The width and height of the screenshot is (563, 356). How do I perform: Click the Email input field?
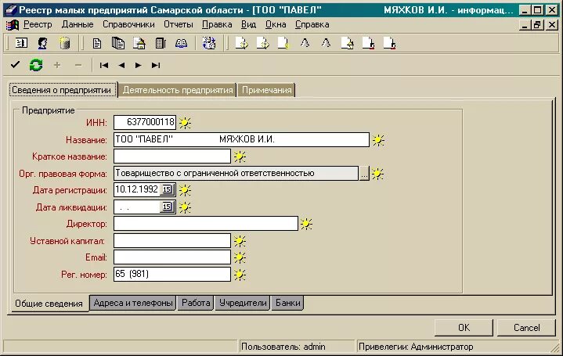pyautogui.click(x=172, y=257)
